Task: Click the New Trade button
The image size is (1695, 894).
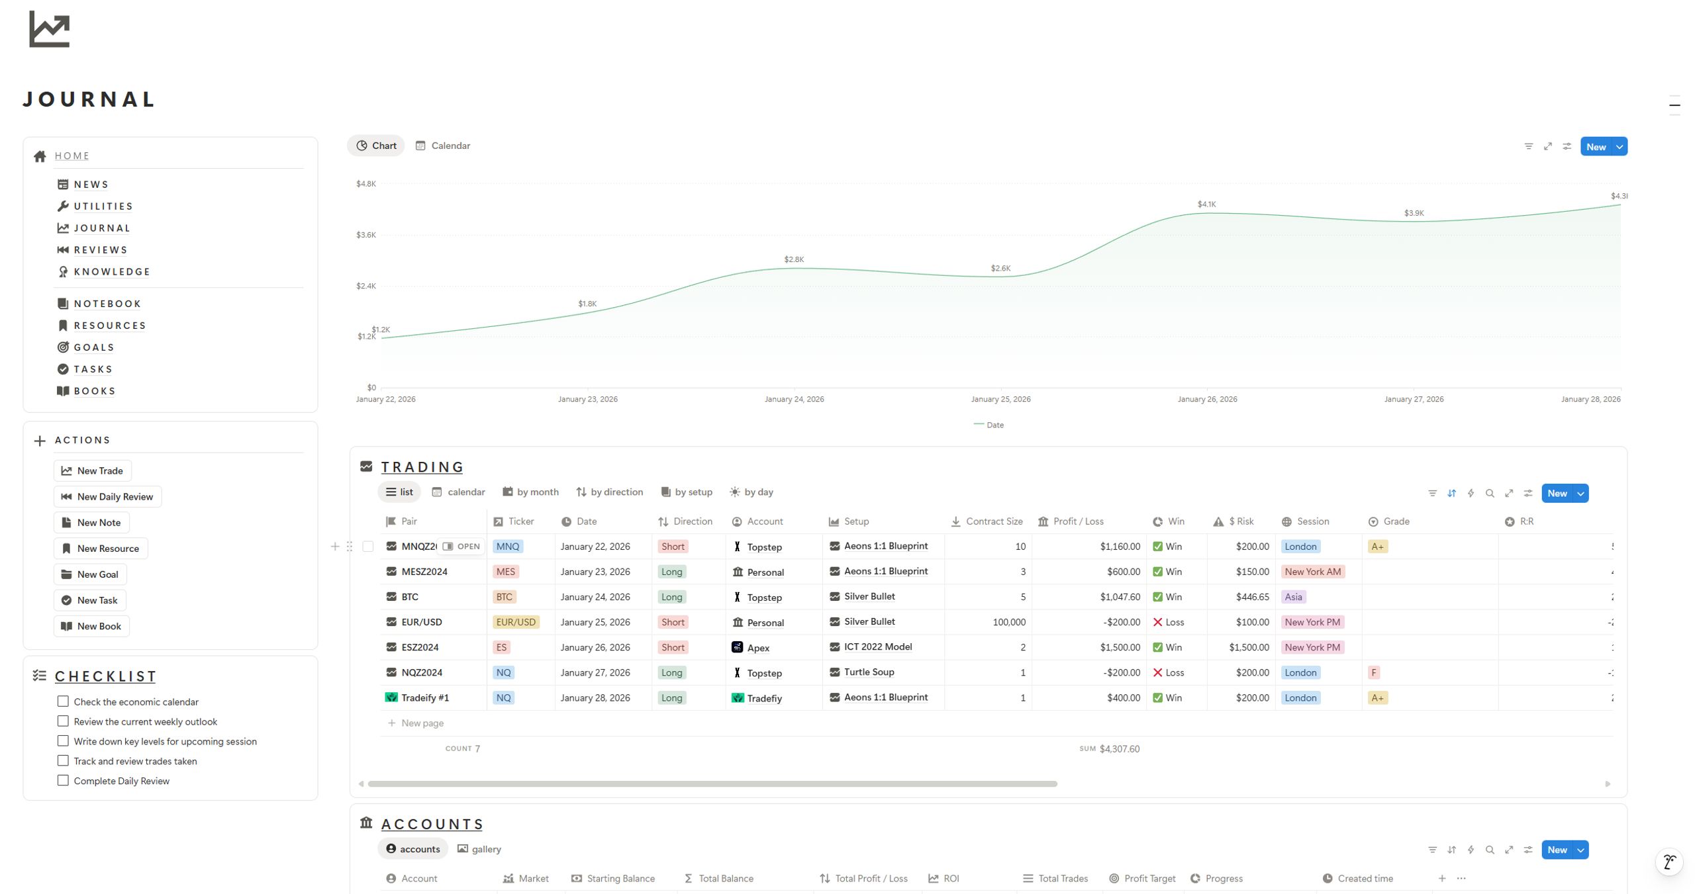Action: (93, 471)
